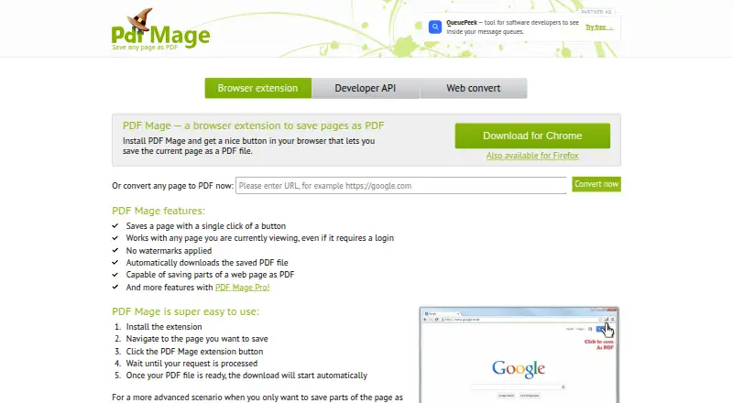Focus the URL input field

pos(401,186)
